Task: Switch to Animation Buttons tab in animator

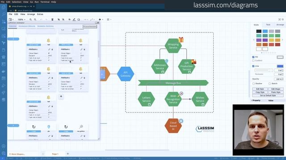Action: [46, 26]
